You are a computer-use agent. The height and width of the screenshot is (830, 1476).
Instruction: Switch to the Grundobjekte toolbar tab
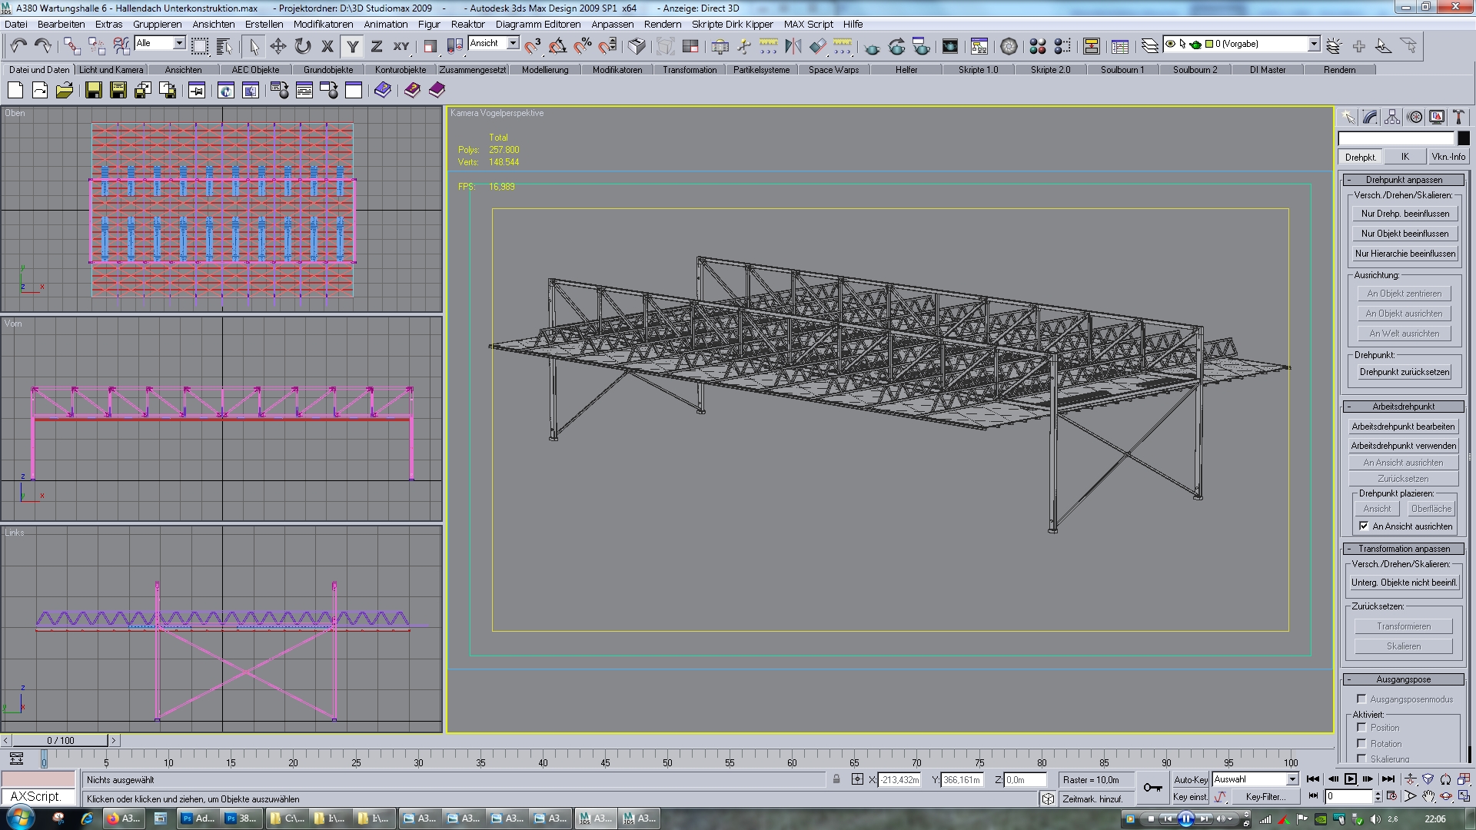[x=328, y=69]
